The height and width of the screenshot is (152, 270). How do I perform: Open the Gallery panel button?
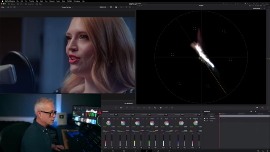pos(11,4)
